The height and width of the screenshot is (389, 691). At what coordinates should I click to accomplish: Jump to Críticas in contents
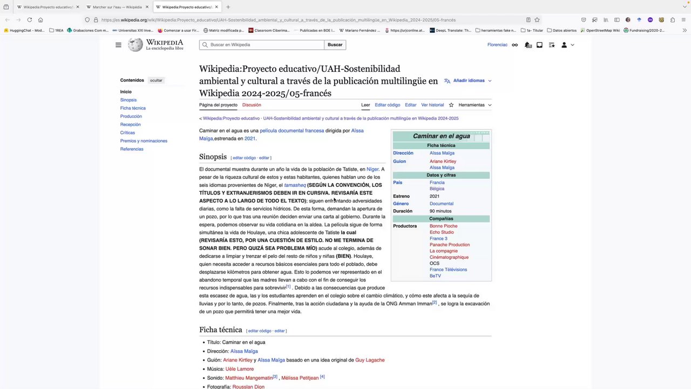click(127, 132)
